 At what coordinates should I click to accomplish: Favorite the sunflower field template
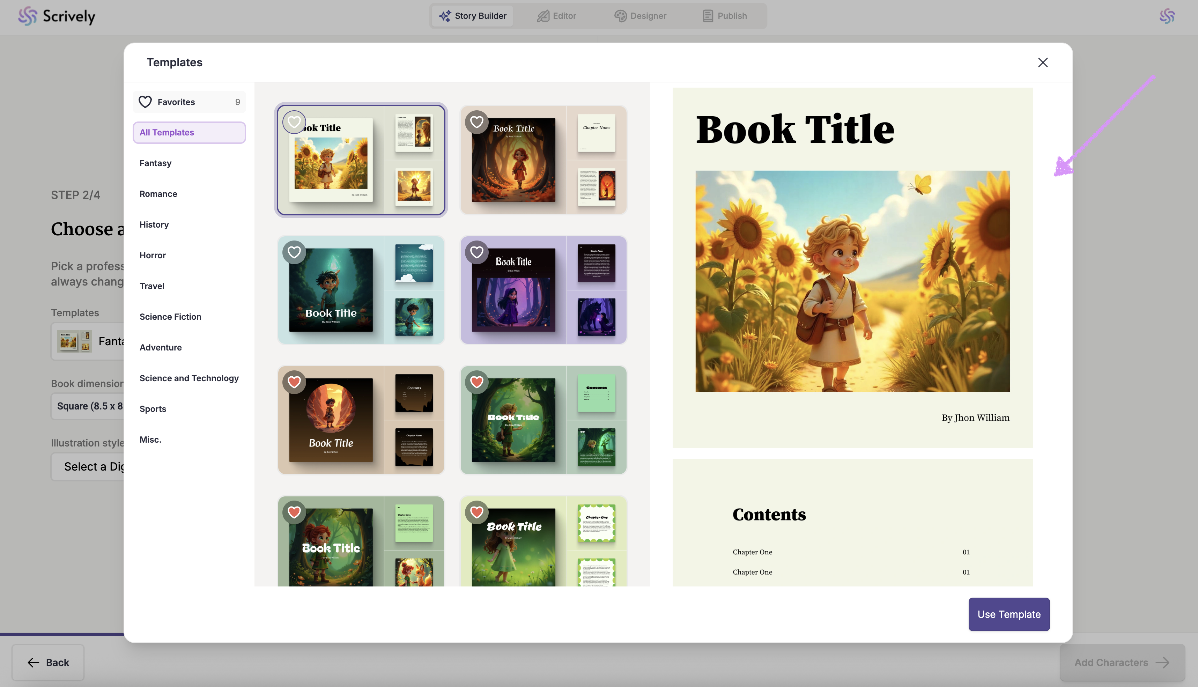tap(294, 122)
